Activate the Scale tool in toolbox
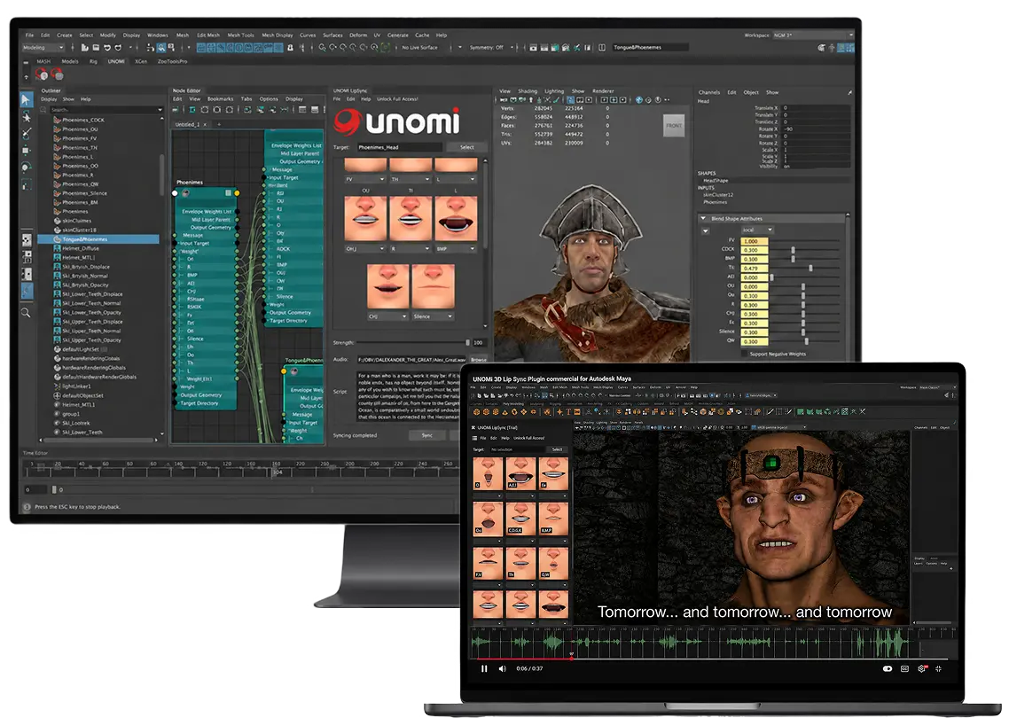Screen dimensions: 1009x718 click(27, 184)
